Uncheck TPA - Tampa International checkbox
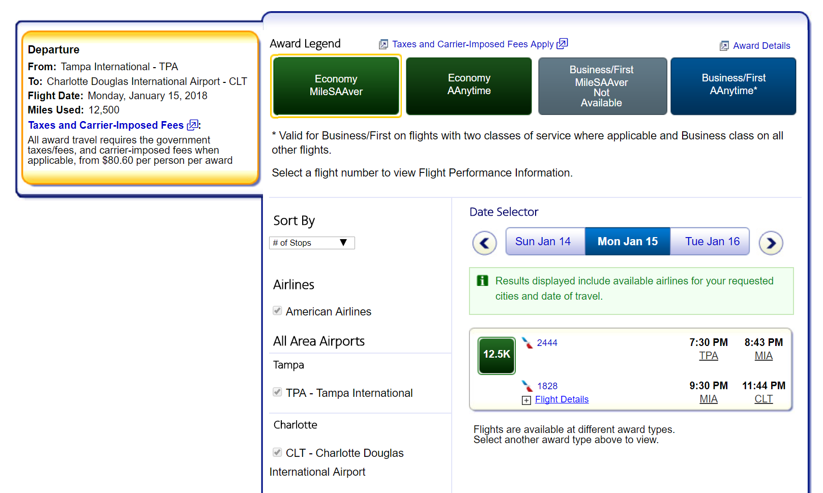Viewport: 823px width, 493px height. [277, 392]
